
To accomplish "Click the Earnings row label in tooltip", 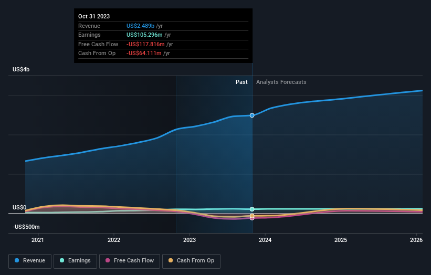I will coord(89,35).
